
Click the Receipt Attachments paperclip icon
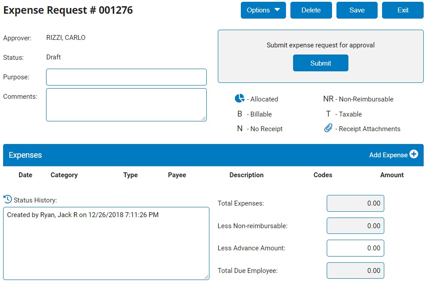328,128
